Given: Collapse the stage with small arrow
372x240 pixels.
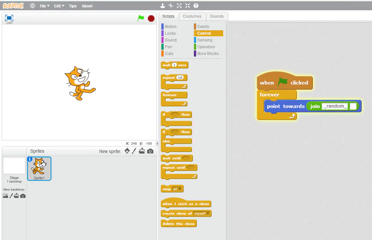Looking at the screenshot, I should click(157, 144).
